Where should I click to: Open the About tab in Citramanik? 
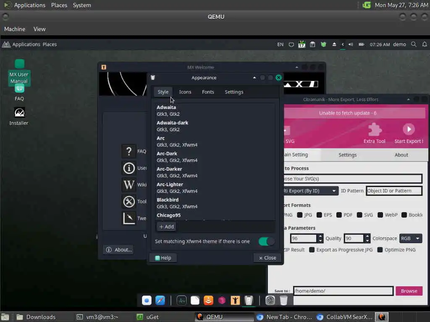401,155
